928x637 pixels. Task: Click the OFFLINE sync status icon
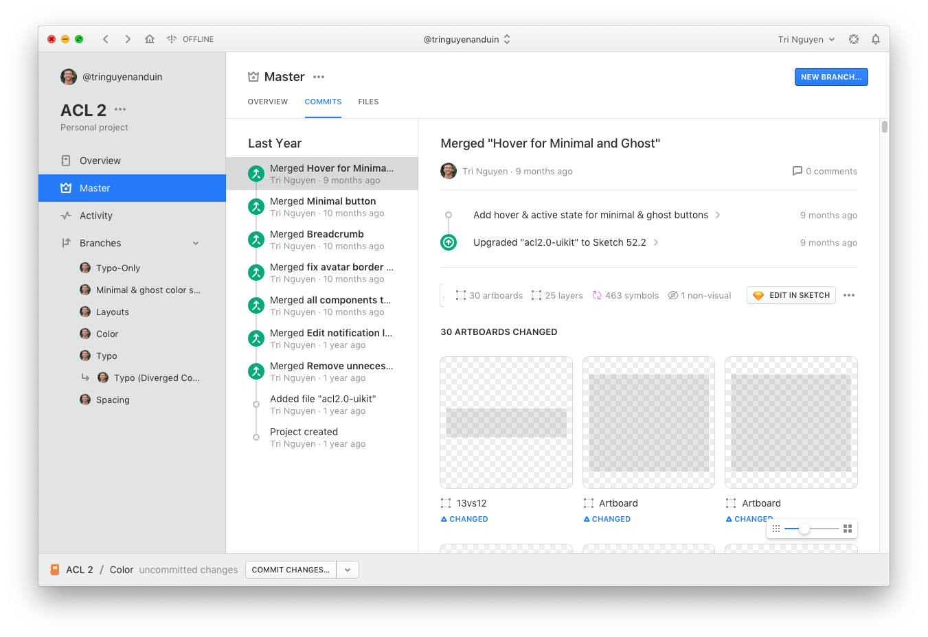tap(172, 39)
